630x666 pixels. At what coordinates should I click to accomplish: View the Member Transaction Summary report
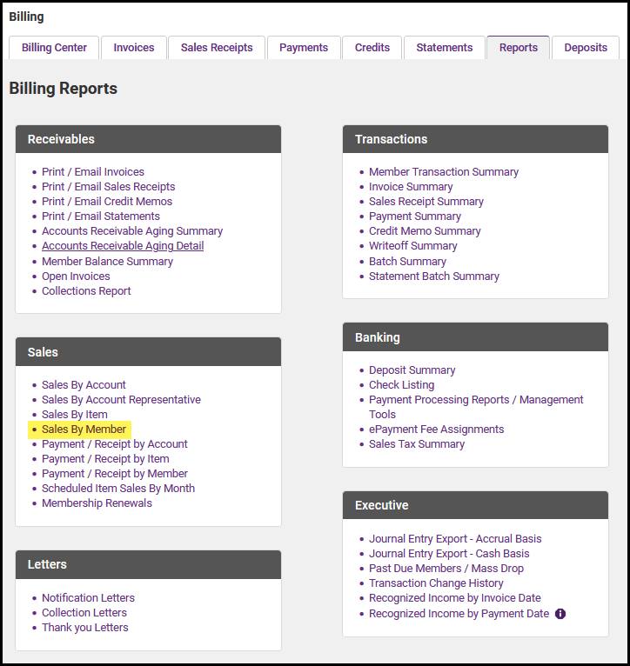click(444, 172)
